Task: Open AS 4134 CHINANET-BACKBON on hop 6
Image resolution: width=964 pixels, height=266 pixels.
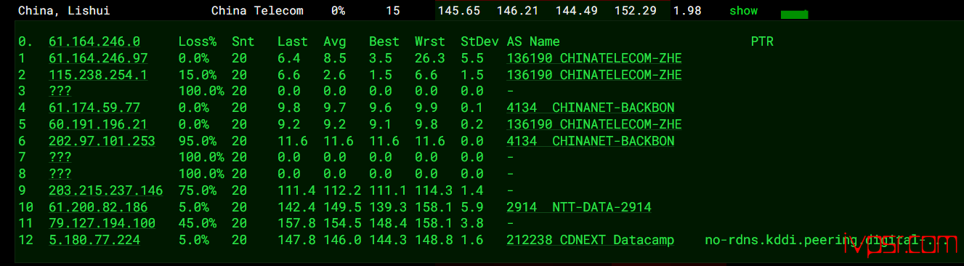Action: pyautogui.click(x=591, y=141)
